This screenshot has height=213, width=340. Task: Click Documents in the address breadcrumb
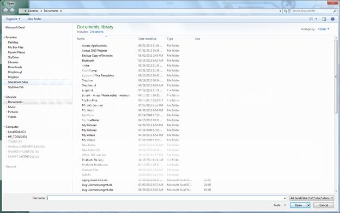(51, 11)
